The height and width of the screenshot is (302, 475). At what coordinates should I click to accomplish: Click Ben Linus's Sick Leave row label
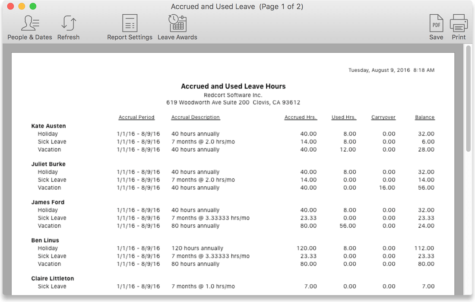[52, 256]
